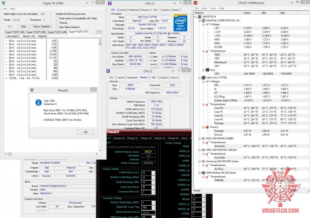
Task: Open the CAS# Latency dropdown in TweakIt
Action: click(x=153, y=173)
